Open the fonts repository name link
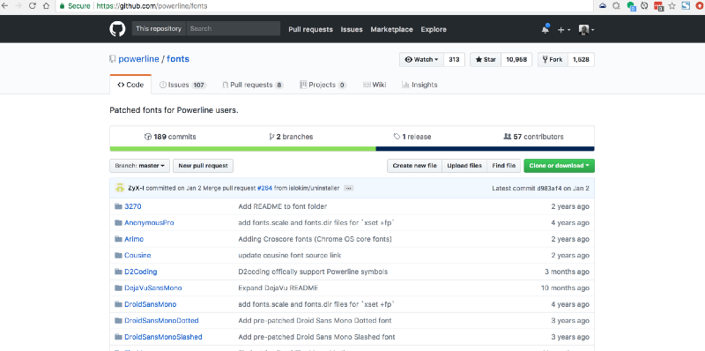The image size is (705, 351). point(178,59)
